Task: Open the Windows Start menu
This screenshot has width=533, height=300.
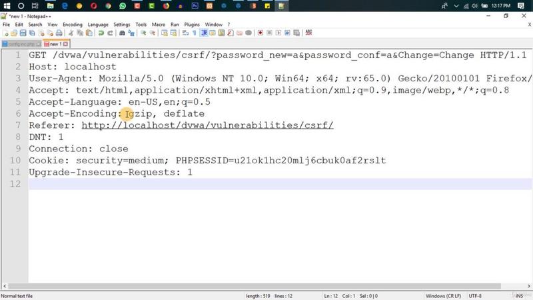Action: point(7,6)
